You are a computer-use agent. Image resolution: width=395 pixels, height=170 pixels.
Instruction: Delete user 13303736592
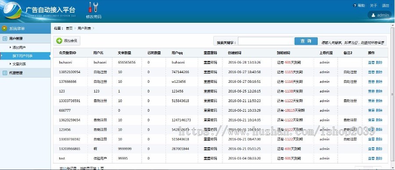click(x=379, y=139)
